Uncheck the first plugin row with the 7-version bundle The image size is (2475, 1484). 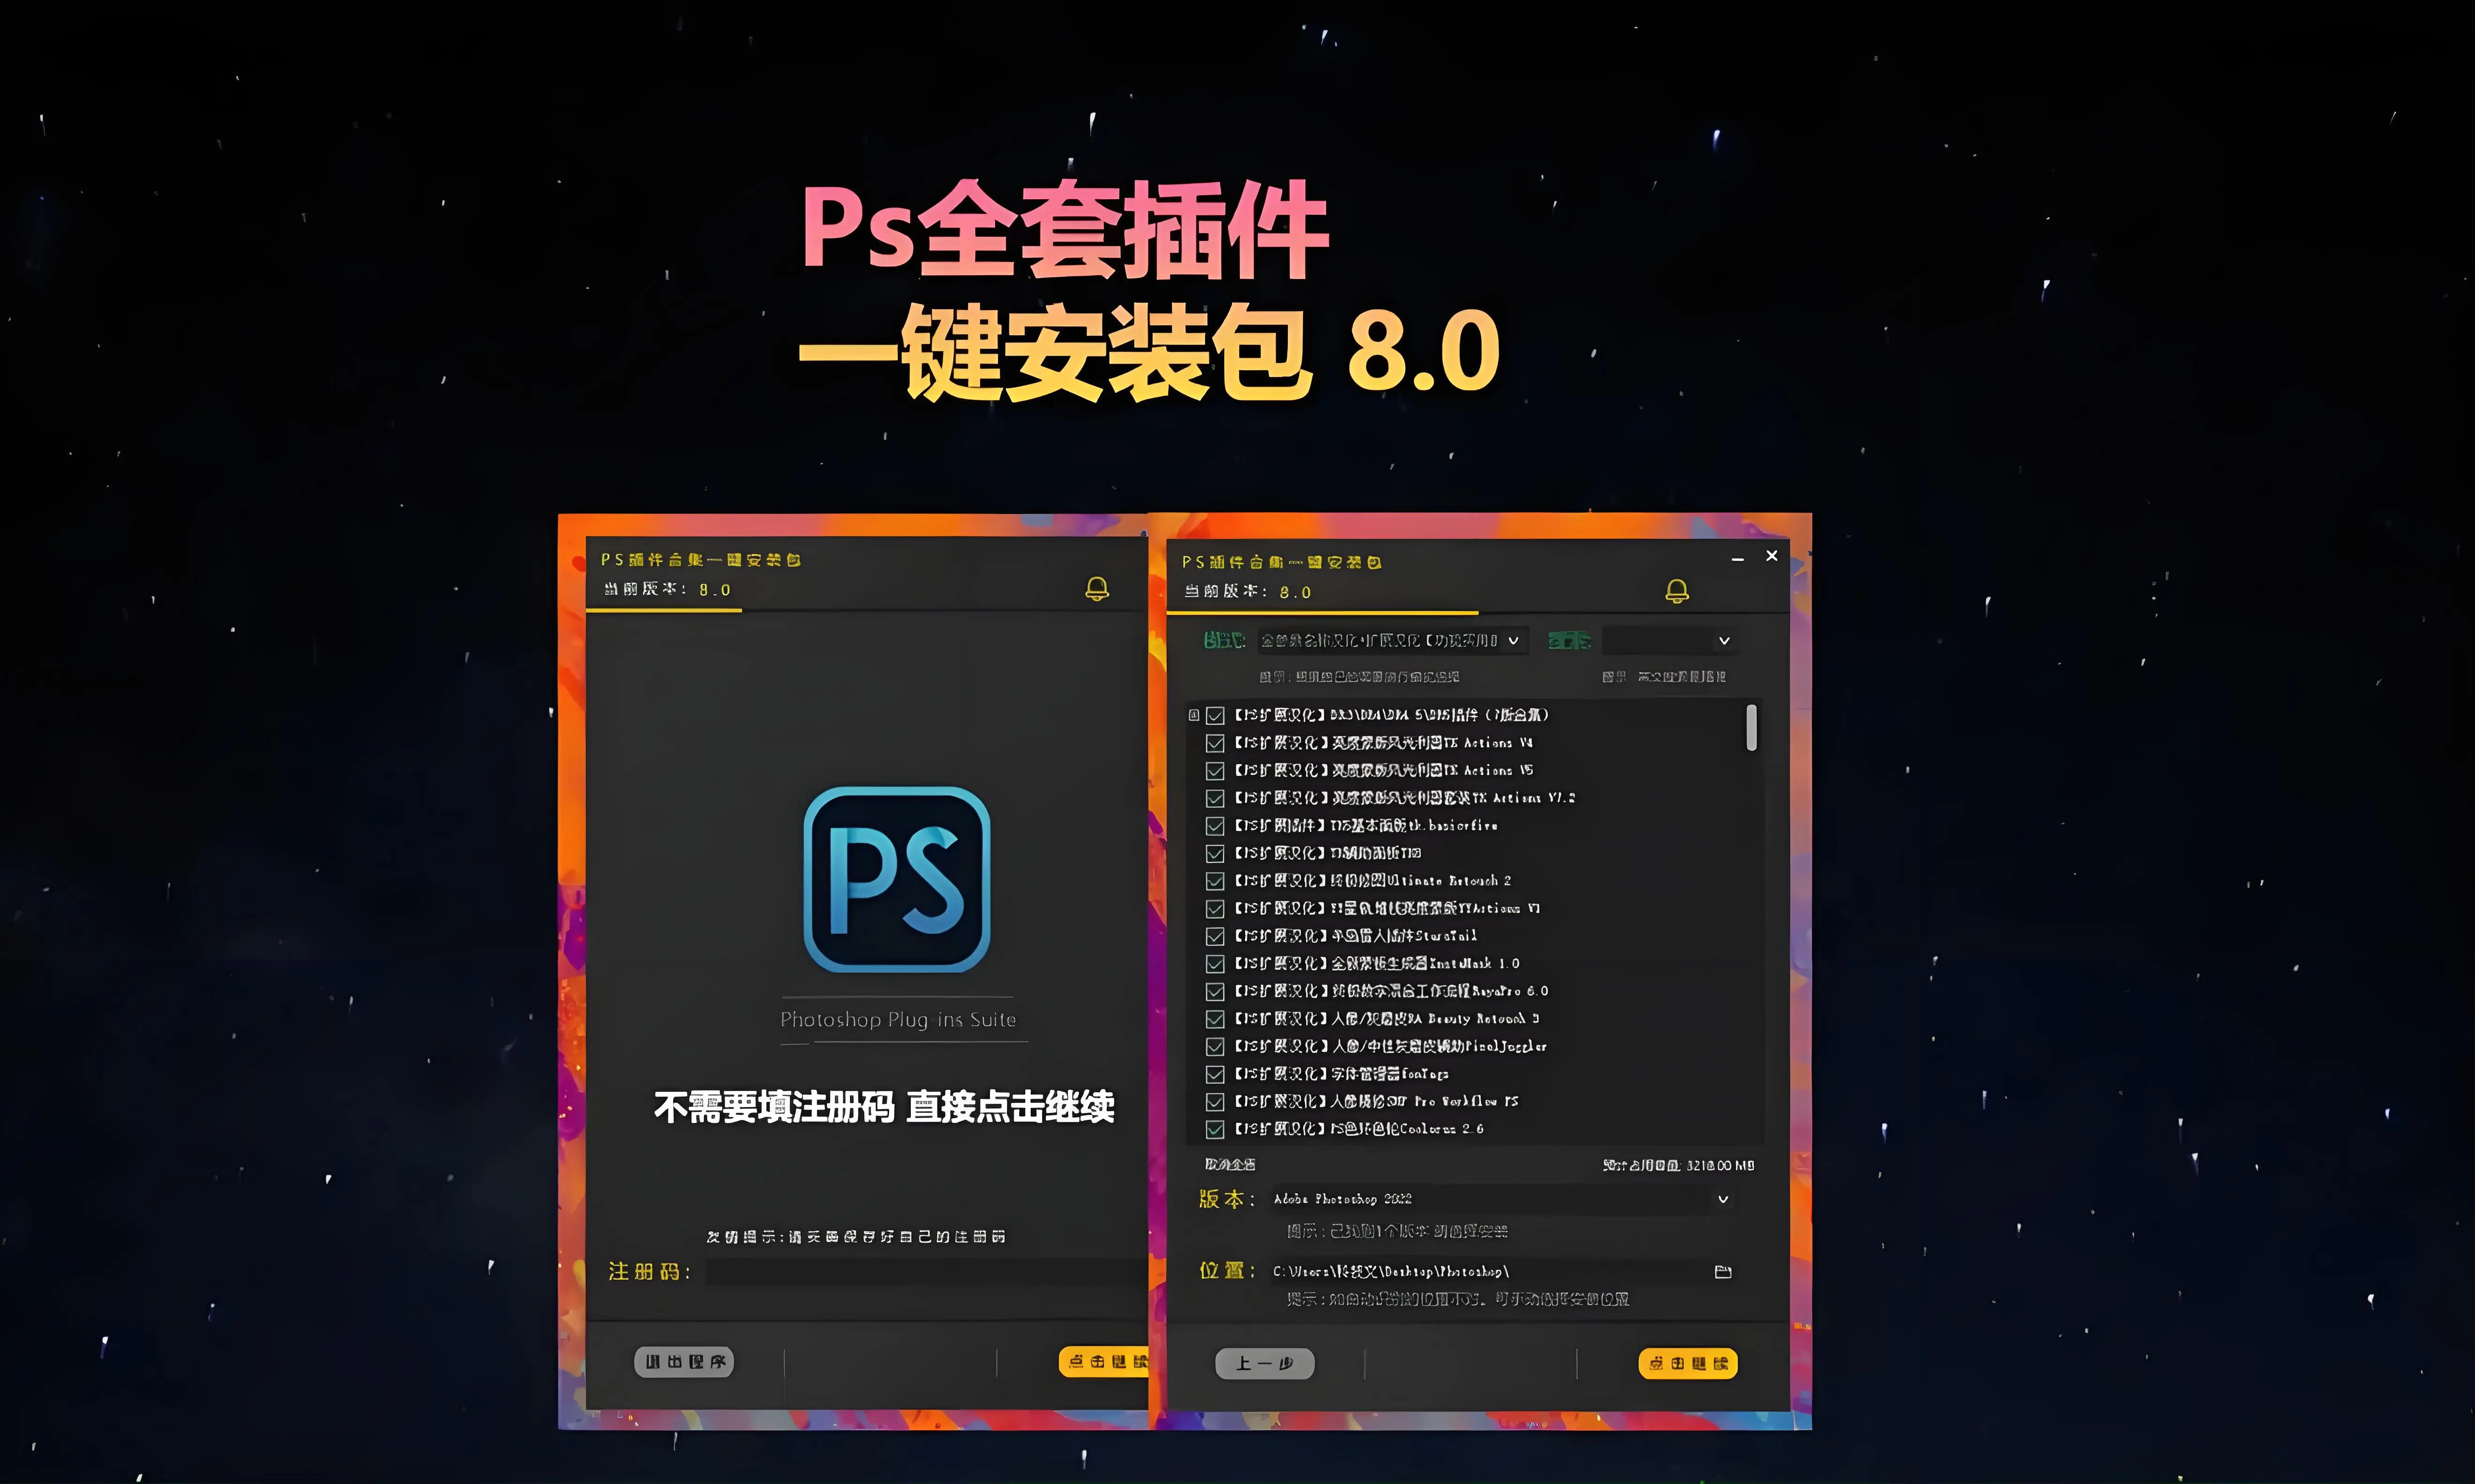(x=1215, y=715)
